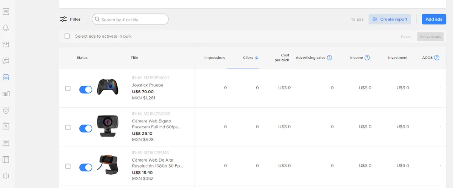Screen dimensions: 453x188
Task: Show help tooltip for ACOS column
Action: [x=437, y=58]
